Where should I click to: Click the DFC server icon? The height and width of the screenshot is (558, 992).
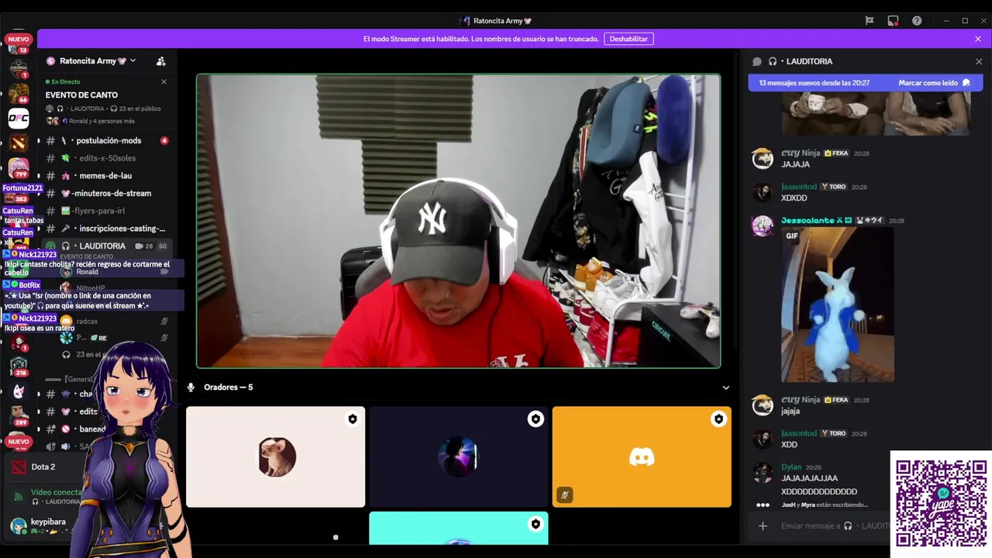coord(19,119)
